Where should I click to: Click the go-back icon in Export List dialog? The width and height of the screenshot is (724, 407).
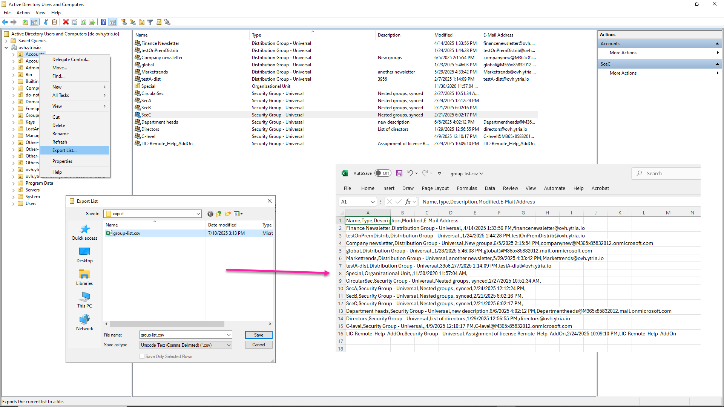pyautogui.click(x=210, y=214)
